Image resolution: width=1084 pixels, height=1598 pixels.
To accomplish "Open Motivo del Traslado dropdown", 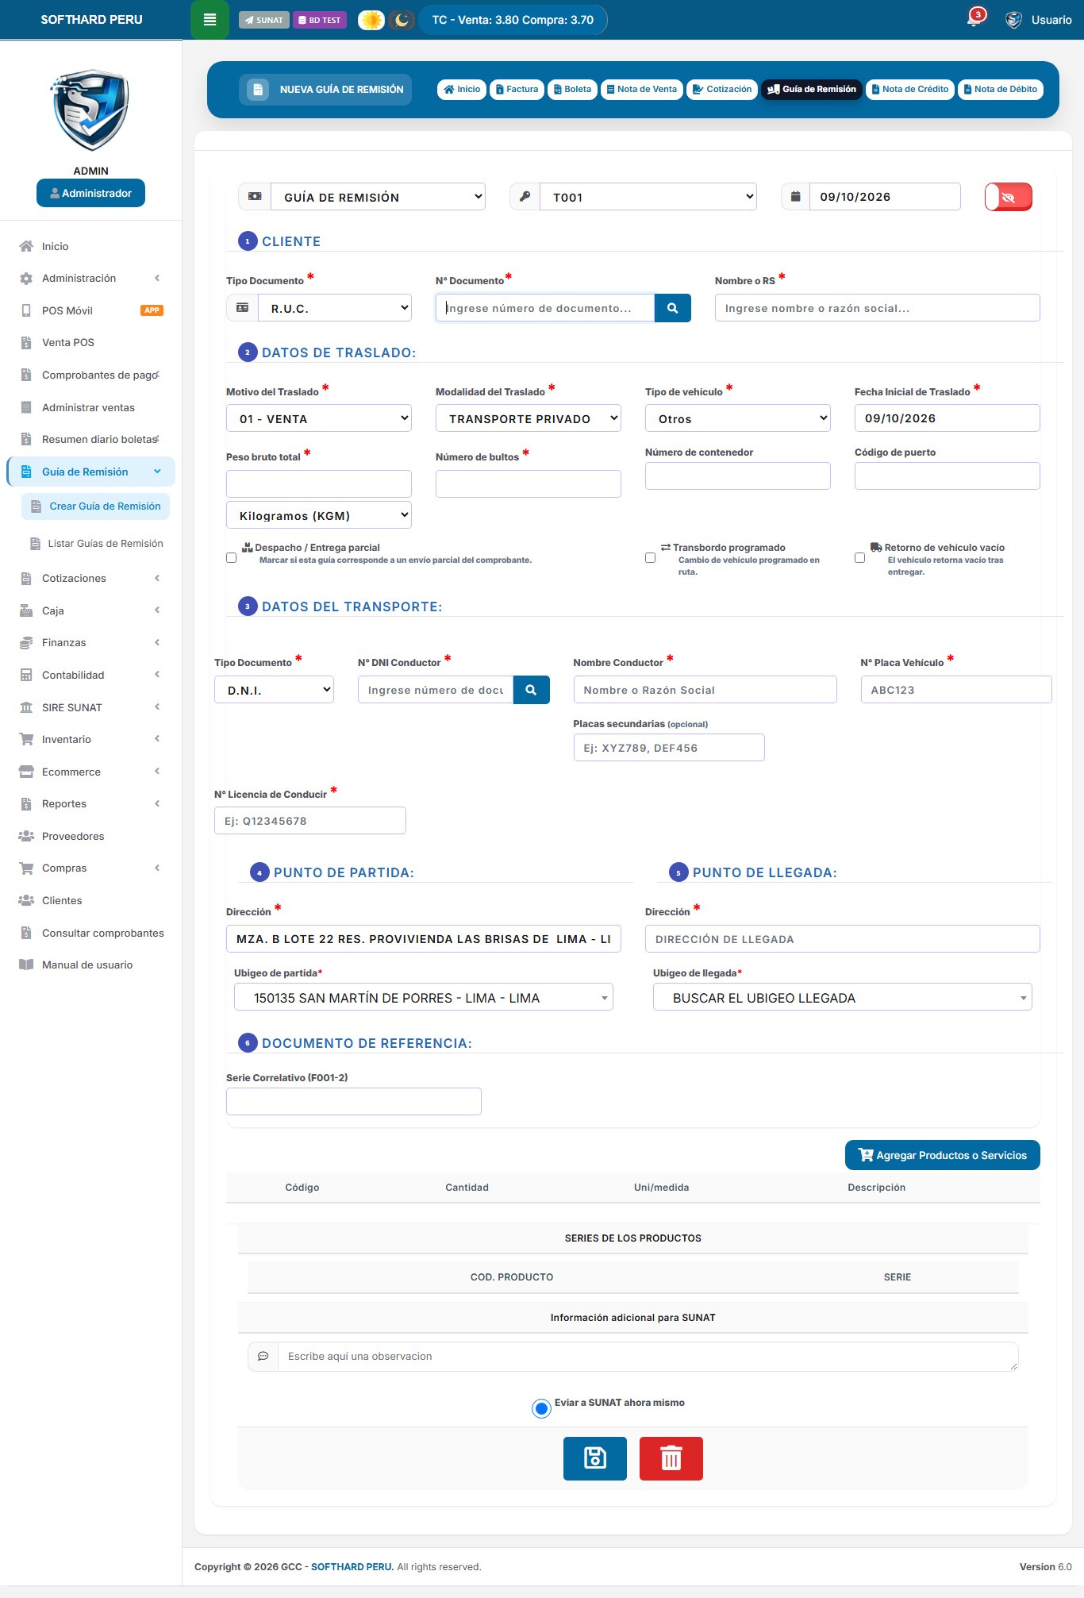I will [x=319, y=418].
